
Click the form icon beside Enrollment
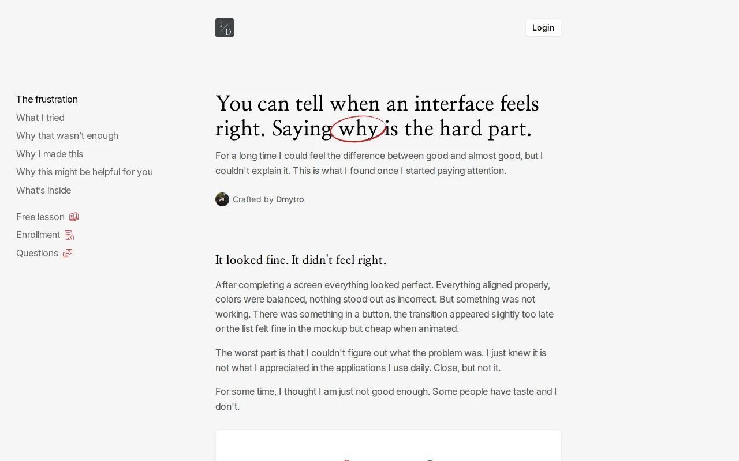pyautogui.click(x=69, y=235)
